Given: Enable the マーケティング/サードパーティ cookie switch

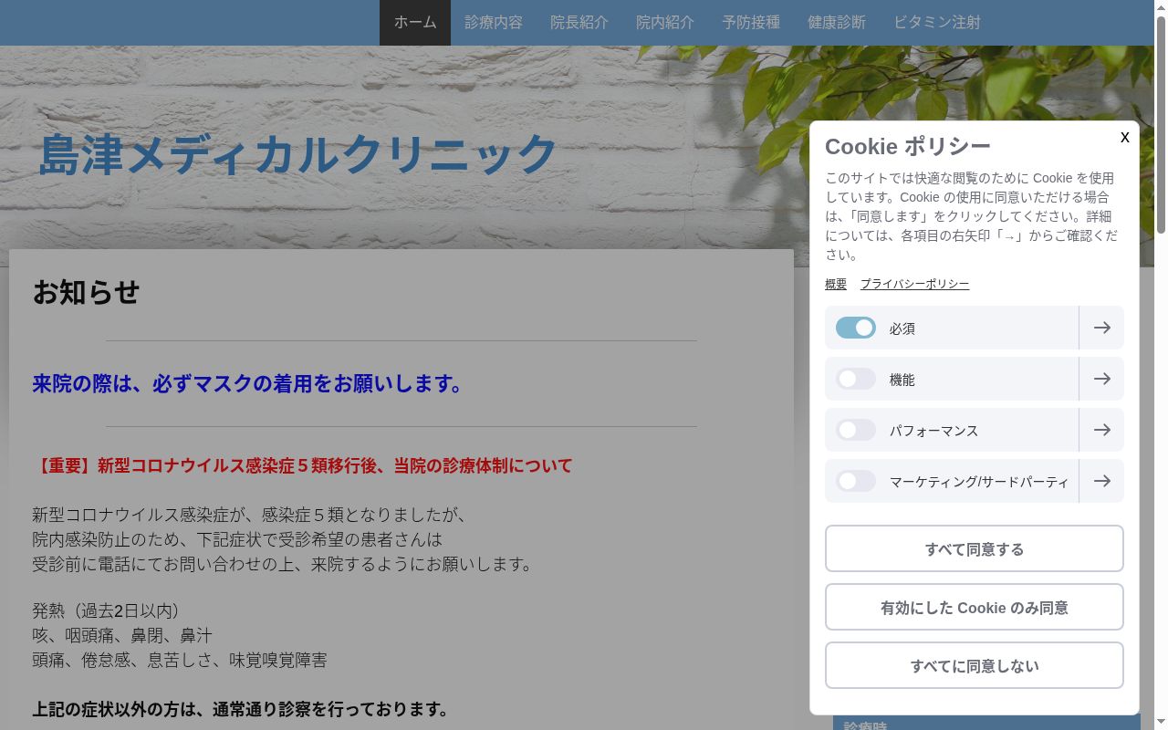Looking at the screenshot, I should 856,481.
